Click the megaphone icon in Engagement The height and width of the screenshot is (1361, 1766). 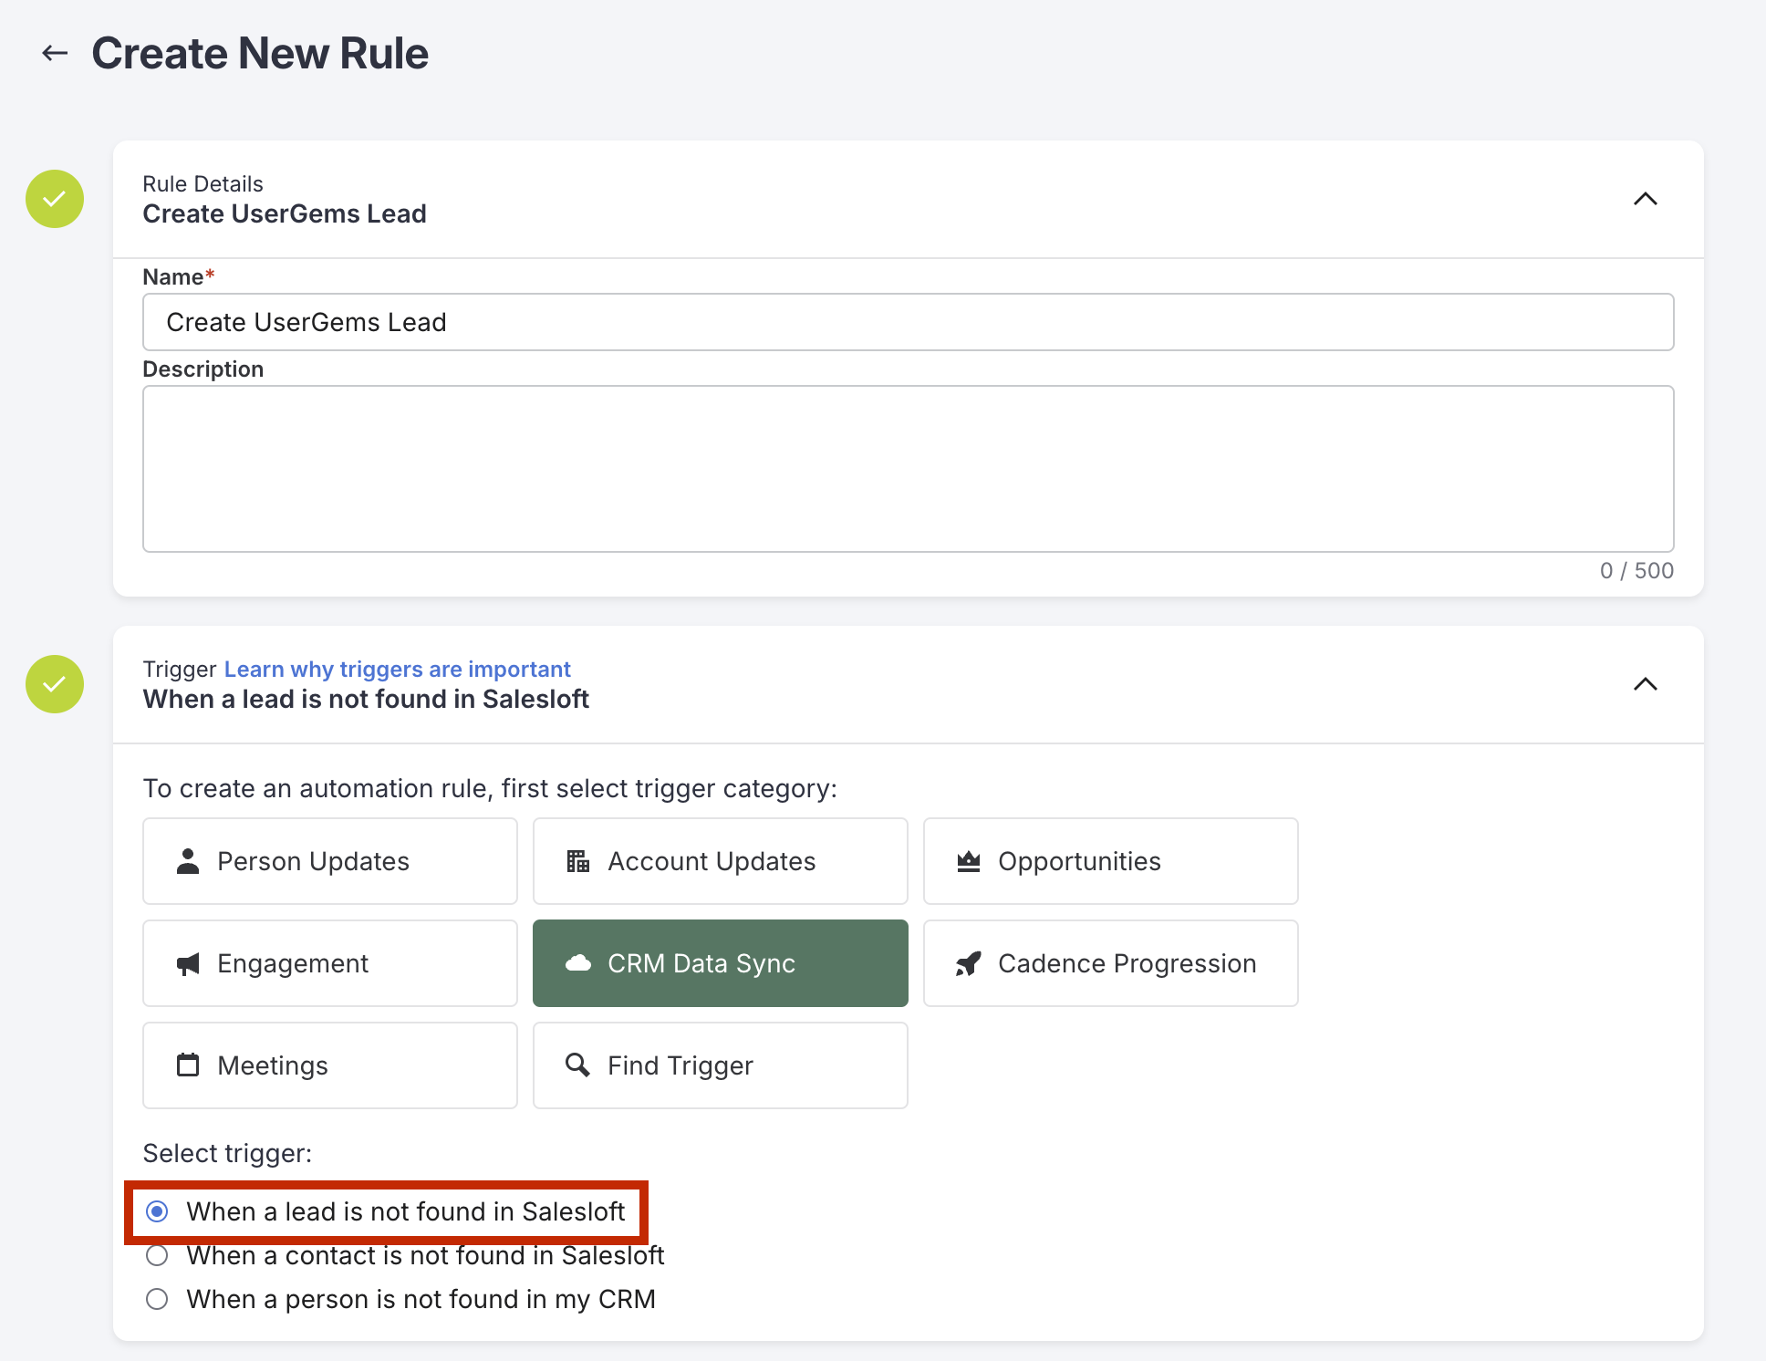(188, 963)
